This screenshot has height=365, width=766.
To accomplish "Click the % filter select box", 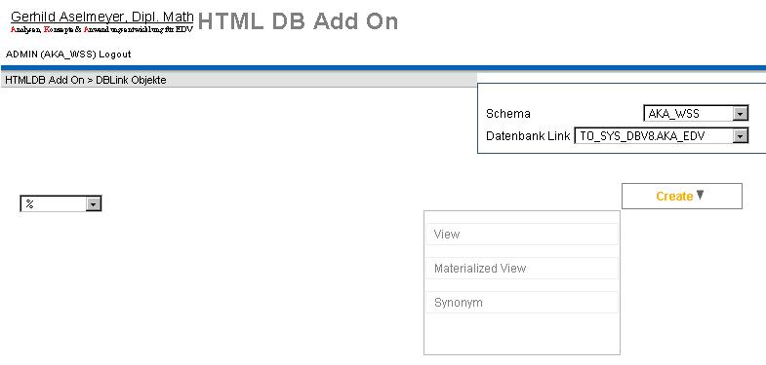I will (x=60, y=203).
